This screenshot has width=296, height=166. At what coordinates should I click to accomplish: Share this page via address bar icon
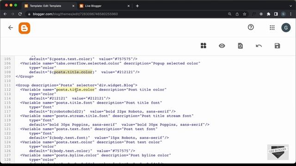point(237,14)
